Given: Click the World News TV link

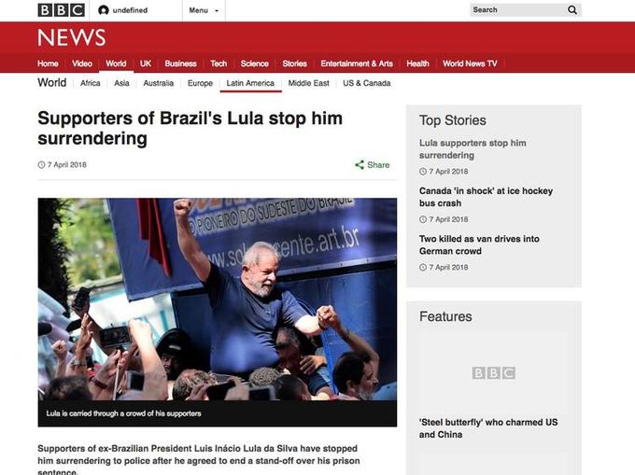Looking at the screenshot, I should pos(470,63).
